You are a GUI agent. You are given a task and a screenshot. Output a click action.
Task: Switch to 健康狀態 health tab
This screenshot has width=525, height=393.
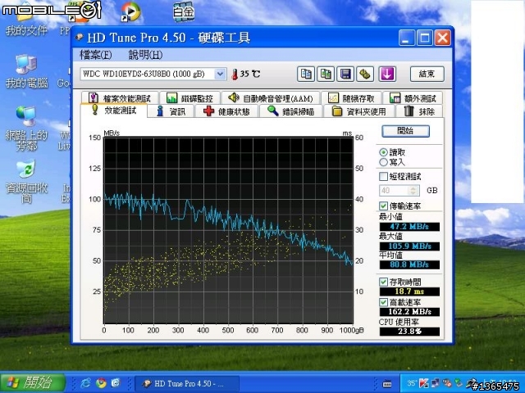click(x=226, y=111)
